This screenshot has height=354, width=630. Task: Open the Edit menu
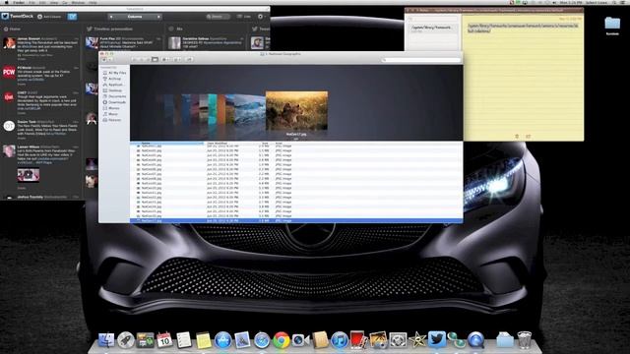pos(42,2)
